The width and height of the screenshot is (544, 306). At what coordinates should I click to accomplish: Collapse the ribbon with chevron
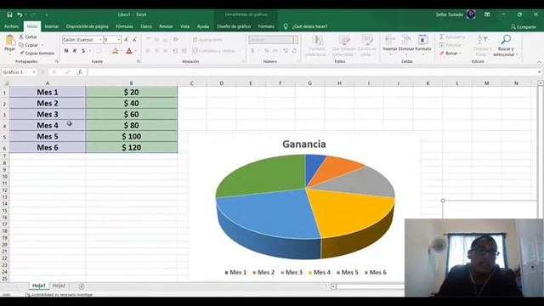539,62
